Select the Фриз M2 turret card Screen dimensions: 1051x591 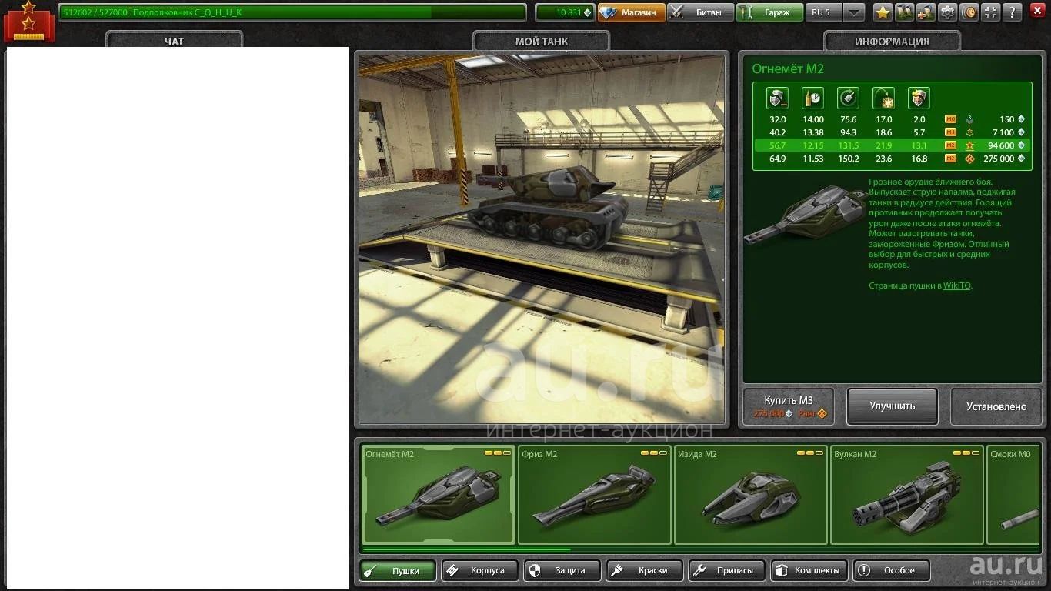595,495
